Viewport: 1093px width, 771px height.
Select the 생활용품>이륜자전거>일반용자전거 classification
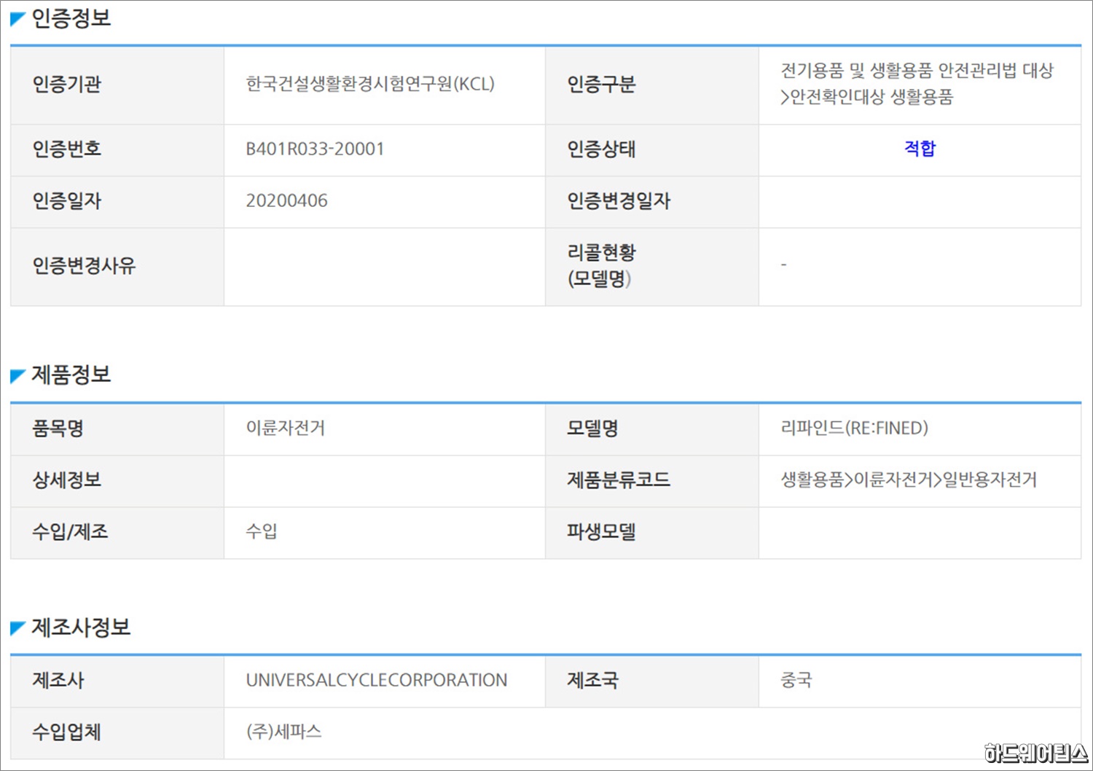pos(908,480)
